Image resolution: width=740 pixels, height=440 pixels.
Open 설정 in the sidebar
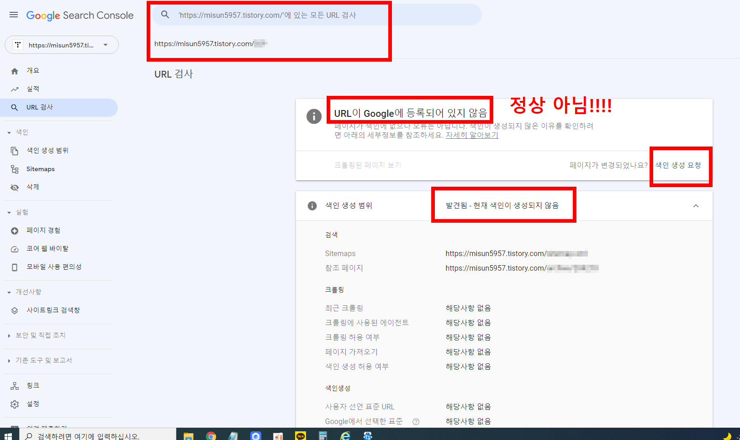pyautogui.click(x=33, y=403)
